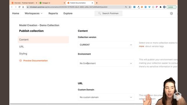This screenshot has height=105, width=187.
Task: Click the Update browser button
Action: pyautogui.click(x=172, y=7)
